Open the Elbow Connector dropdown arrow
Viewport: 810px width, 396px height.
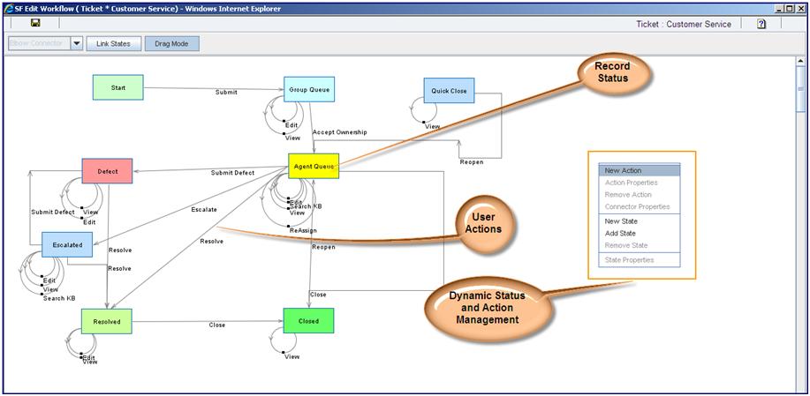[x=77, y=44]
